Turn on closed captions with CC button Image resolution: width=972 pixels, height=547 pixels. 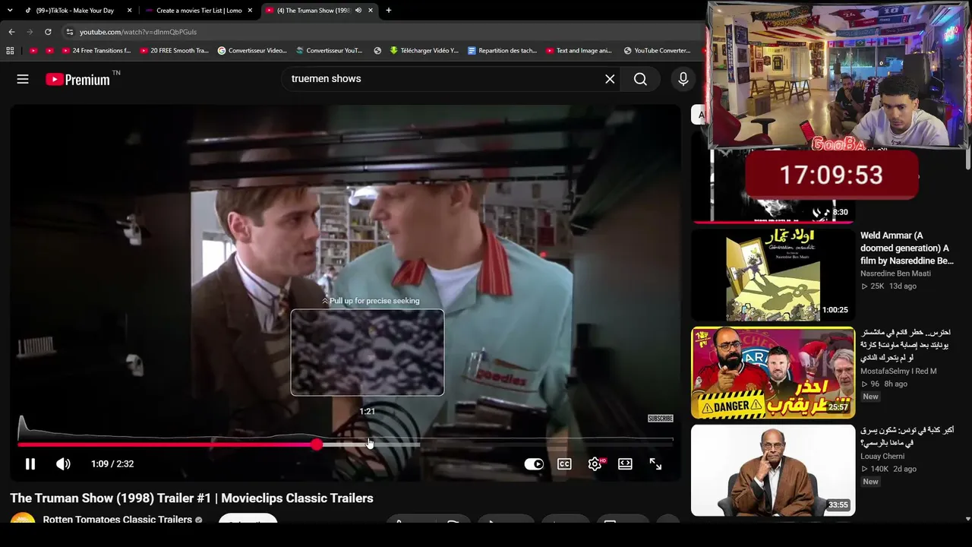[564, 464]
